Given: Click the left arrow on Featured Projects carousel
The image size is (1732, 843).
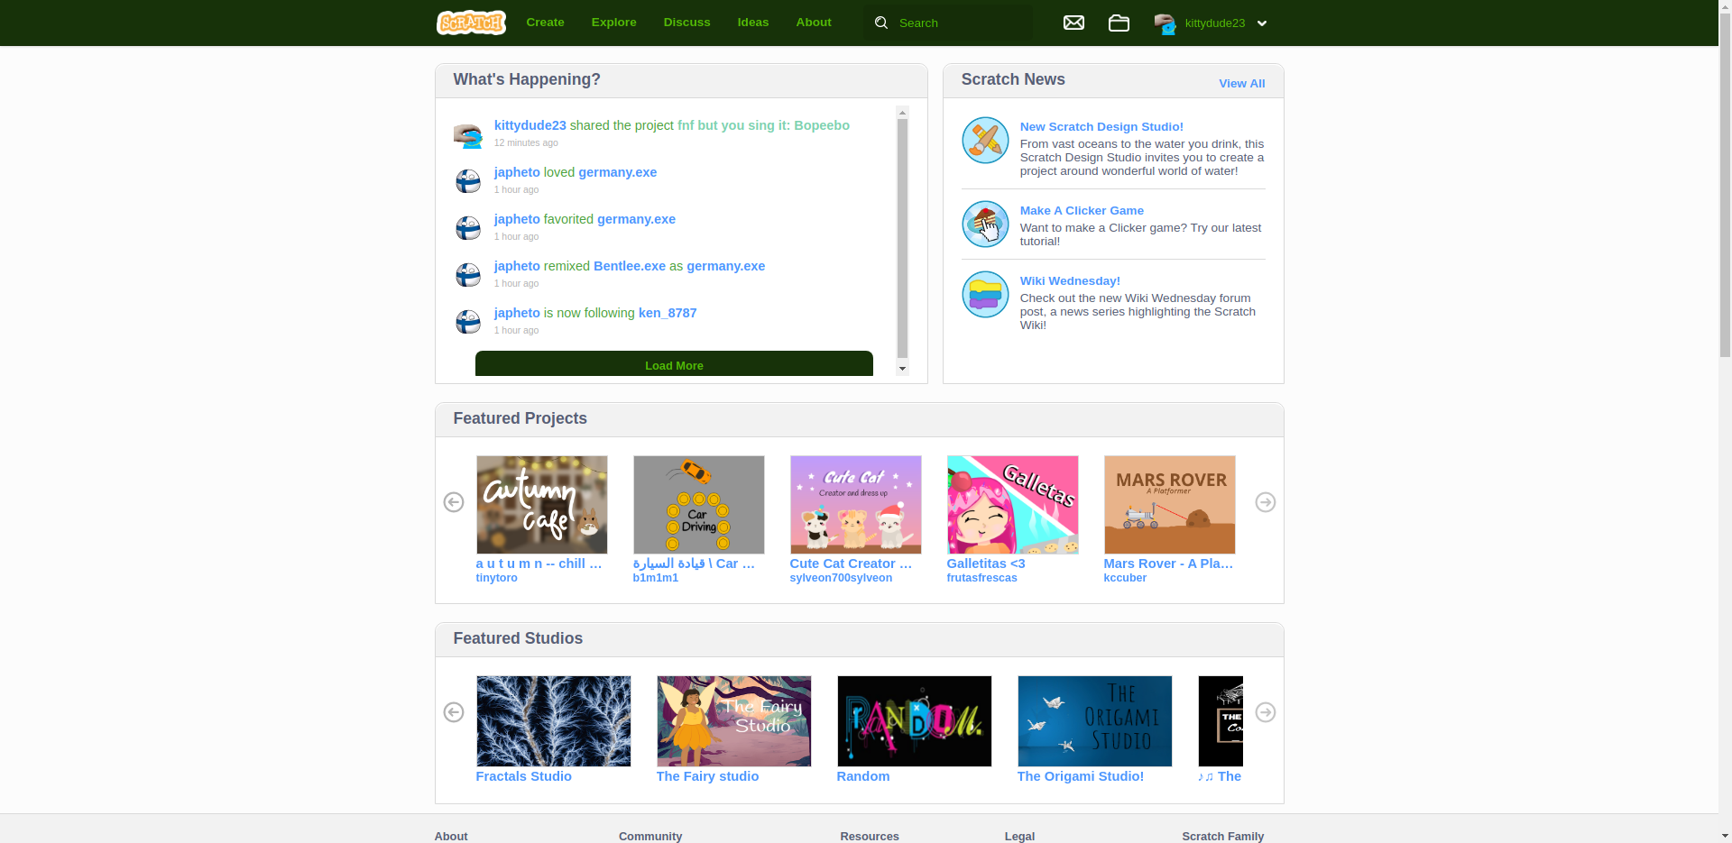Looking at the screenshot, I should pos(453,502).
